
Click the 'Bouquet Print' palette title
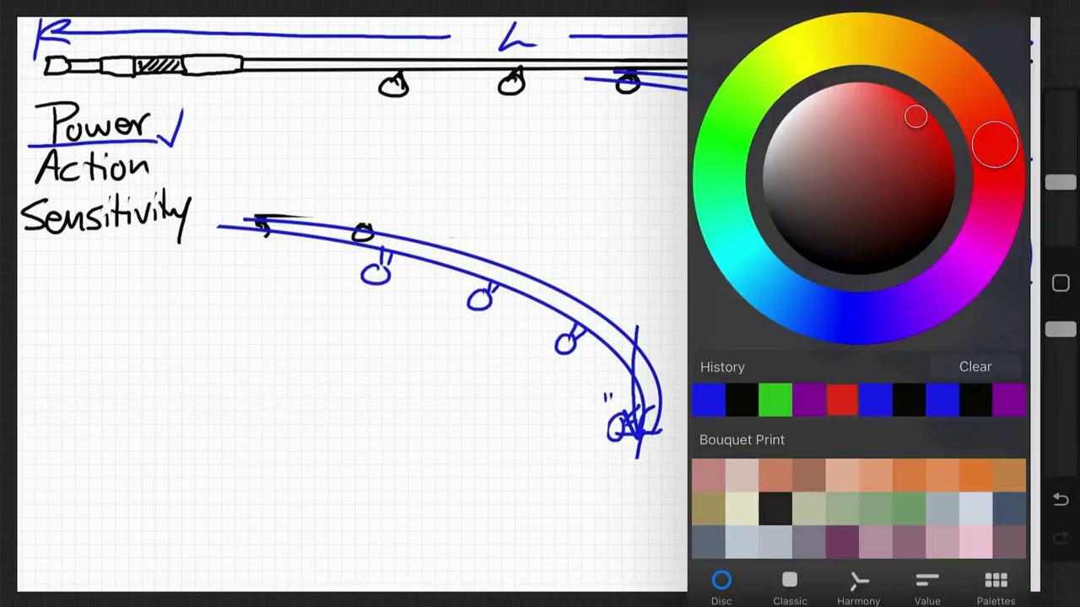click(742, 439)
